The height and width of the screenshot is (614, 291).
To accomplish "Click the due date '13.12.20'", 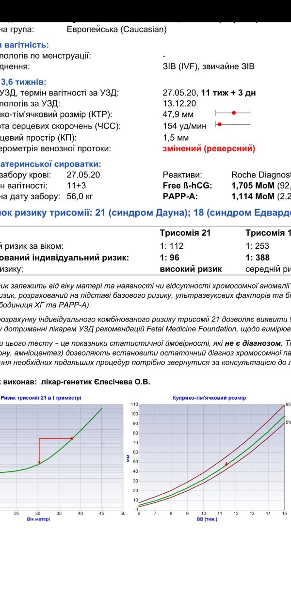I will pos(179,103).
